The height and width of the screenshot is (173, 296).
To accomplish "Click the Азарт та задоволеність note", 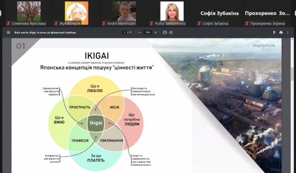I will [142, 161].
